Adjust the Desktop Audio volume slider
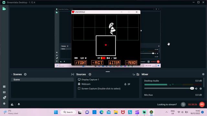This screenshot has height=116, width=207. [192, 88]
